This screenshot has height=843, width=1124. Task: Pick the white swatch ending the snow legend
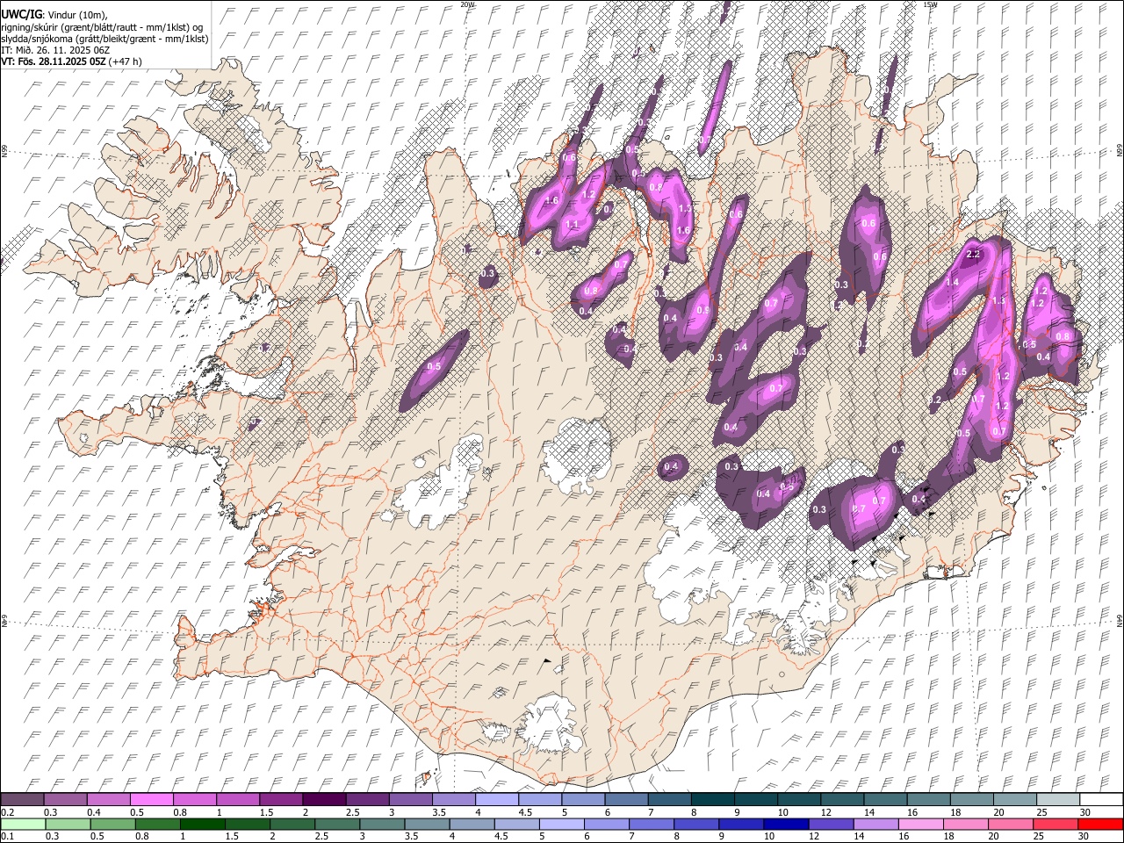pyautogui.click(x=1100, y=799)
